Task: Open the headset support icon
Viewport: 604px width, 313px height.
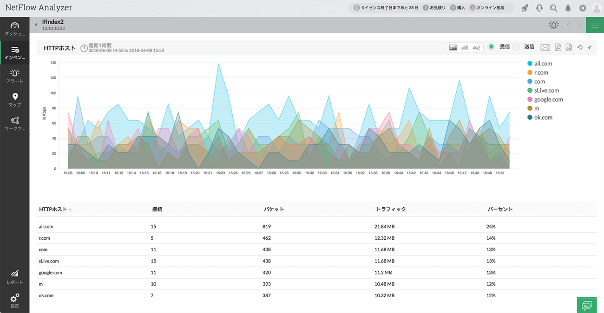Action: click(539, 8)
